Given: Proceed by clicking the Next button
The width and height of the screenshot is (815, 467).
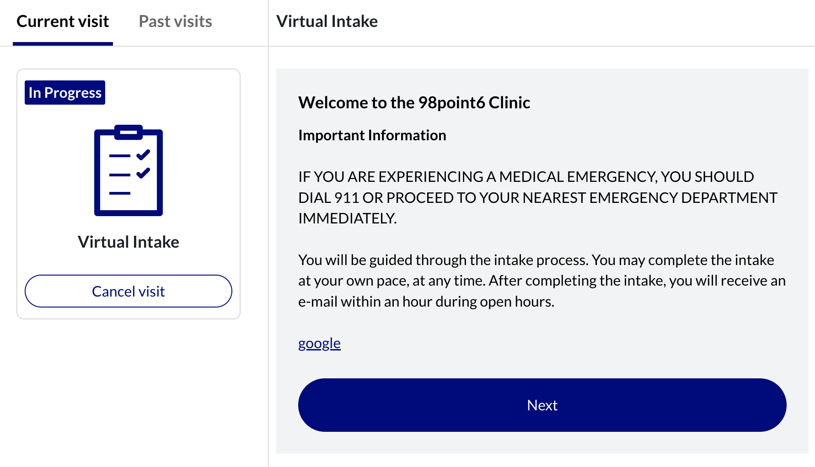Looking at the screenshot, I should 542,405.
